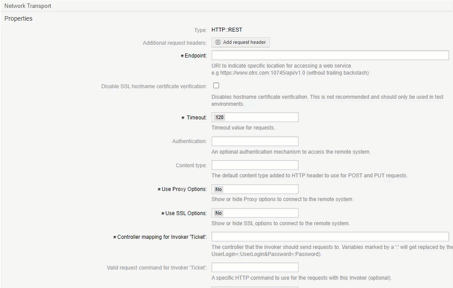Open the Authentication mechanism dropdown
Viewport: 453px width, 288px height.
click(255, 141)
